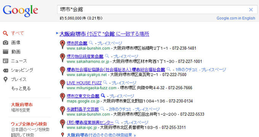Viewport: 259px width, 137px height.
Task: Open プレイスページ for 堺市立東文化会館
Action: pyautogui.click(x=122, y=96)
